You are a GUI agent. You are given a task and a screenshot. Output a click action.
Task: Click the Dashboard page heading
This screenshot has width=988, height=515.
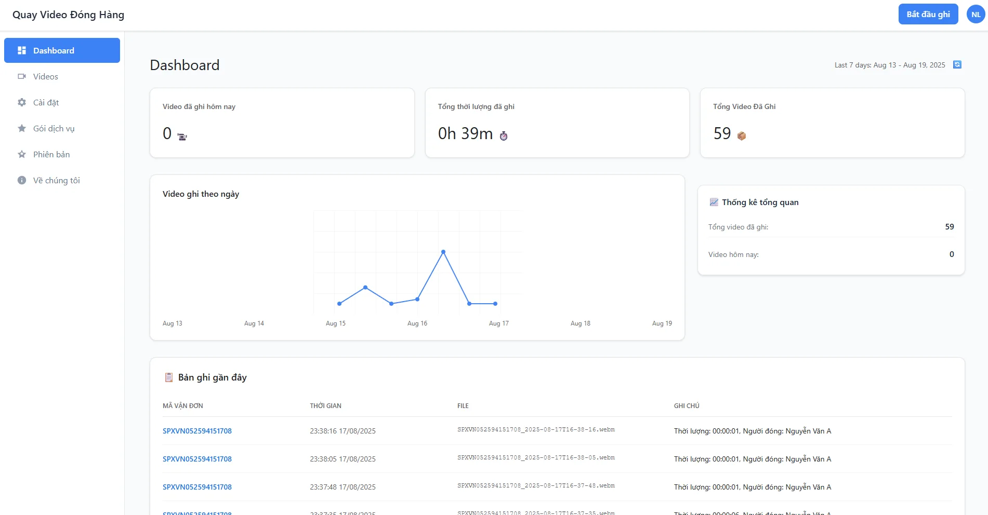coord(185,65)
